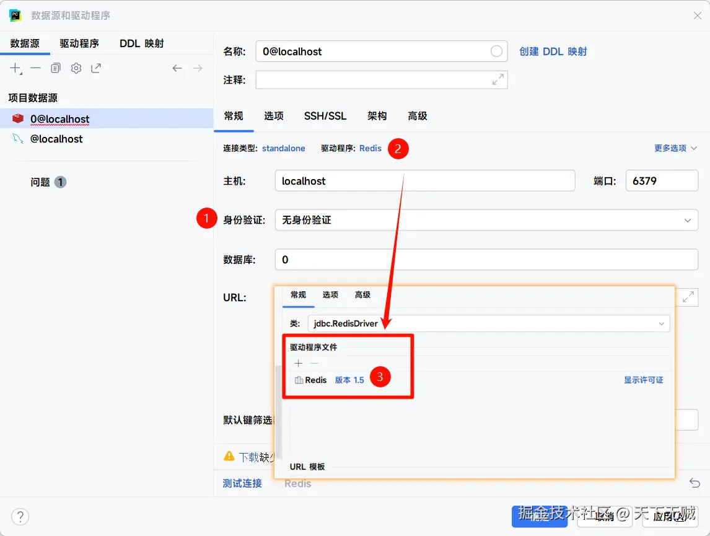
Task: Click the 显示许可证 link
Action: click(x=644, y=380)
